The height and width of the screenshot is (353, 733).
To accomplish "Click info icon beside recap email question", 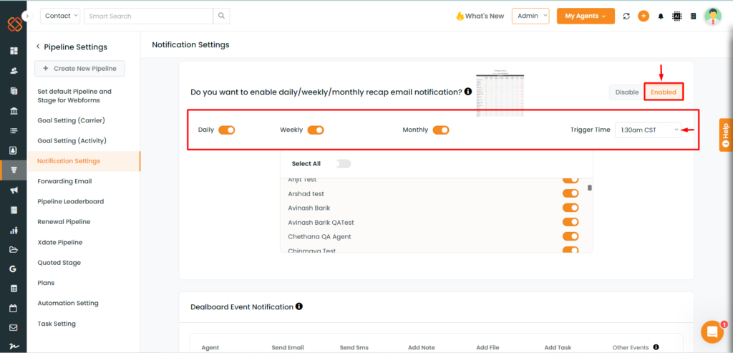I will [x=468, y=92].
